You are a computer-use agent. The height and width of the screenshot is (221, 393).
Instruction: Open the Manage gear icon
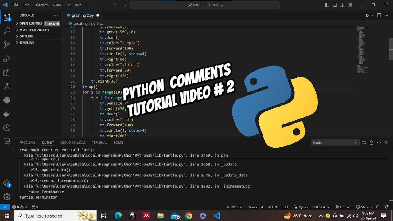tap(7, 197)
